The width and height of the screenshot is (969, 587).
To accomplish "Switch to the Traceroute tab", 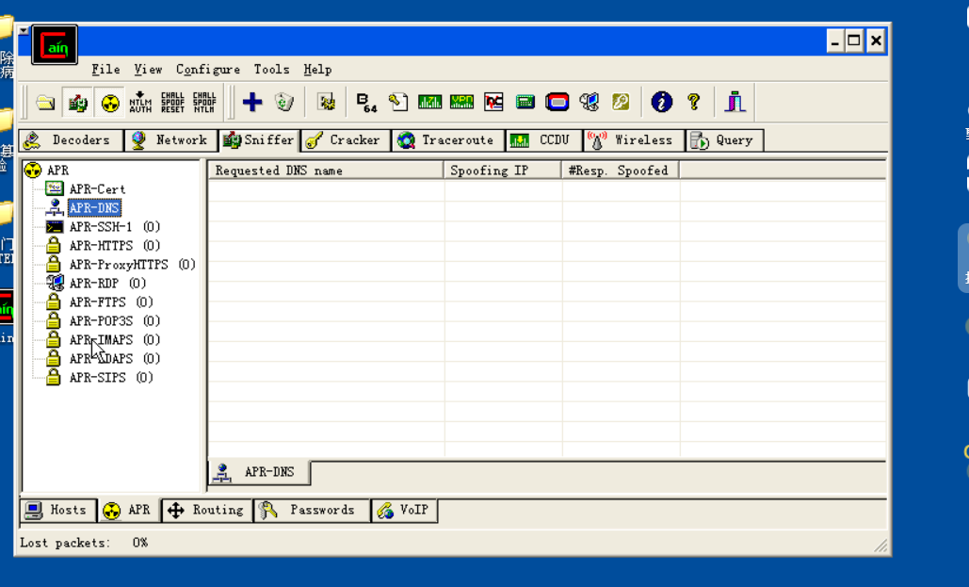I will [x=448, y=140].
